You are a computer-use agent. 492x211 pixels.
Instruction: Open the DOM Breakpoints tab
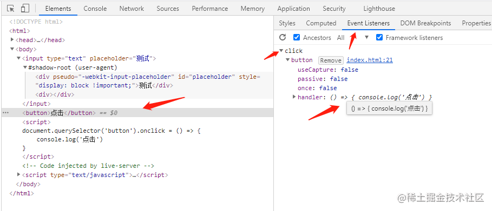click(425, 23)
